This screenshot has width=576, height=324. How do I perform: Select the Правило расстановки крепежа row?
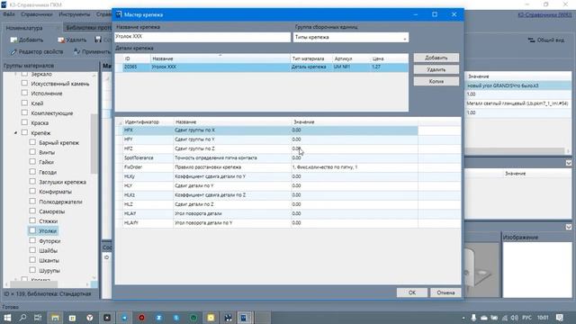tap(270, 167)
